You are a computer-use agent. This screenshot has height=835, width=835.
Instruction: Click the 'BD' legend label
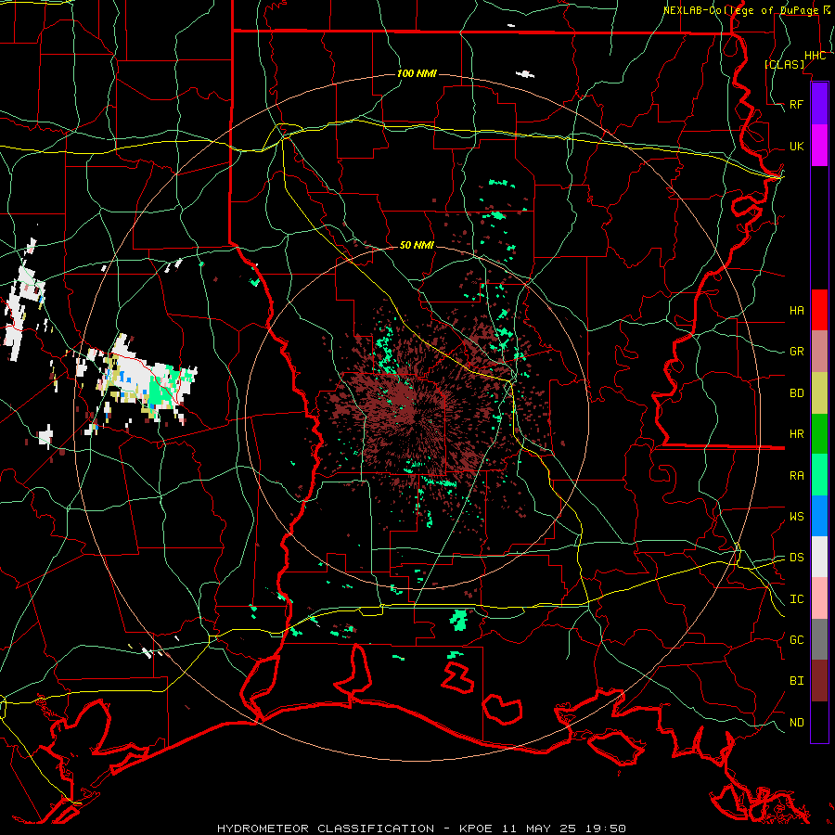pos(796,393)
